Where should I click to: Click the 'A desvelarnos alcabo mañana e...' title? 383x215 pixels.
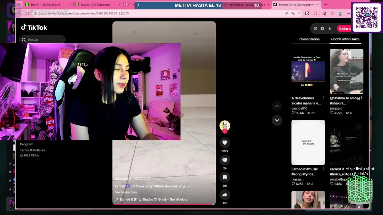click(306, 101)
